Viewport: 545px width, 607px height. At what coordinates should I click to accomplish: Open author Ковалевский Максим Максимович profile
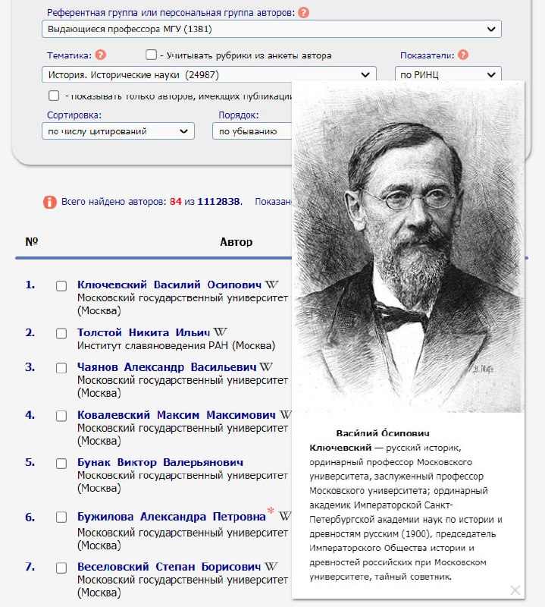[x=177, y=414]
